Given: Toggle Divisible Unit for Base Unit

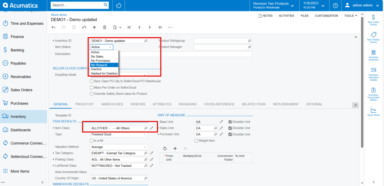Looking at the screenshot, I should [x=230, y=122].
